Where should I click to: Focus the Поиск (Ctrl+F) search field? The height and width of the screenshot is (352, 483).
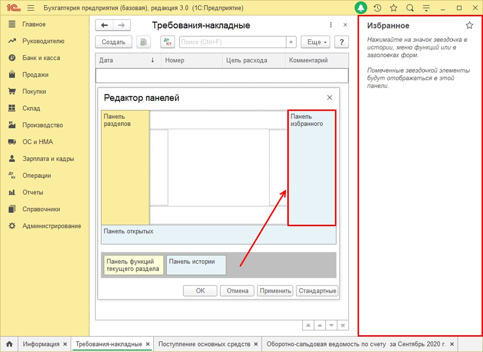pos(232,42)
